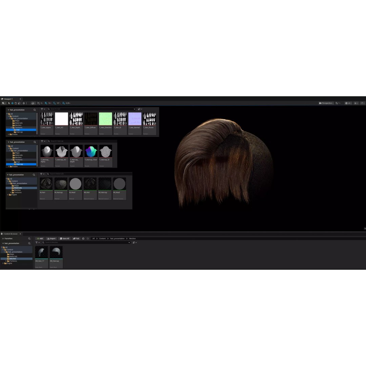Screen dimensions: 366x366
Task: Expand the Engine folder in the Content Browser tree
Action: click(3, 263)
